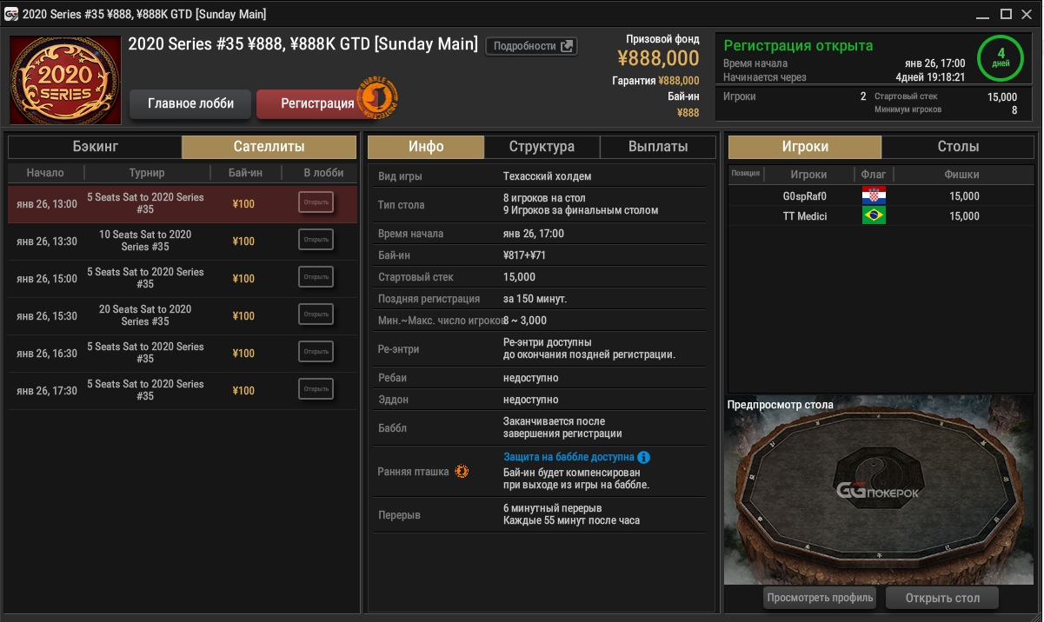Click the Croatian flag for G0spRaf0
Screen dimensions: 1044x622
click(x=873, y=196)
